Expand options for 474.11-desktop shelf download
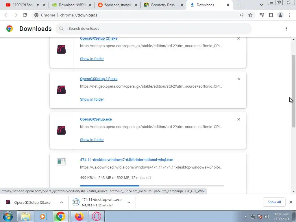The image size is (296, 222). pos(129,202)
